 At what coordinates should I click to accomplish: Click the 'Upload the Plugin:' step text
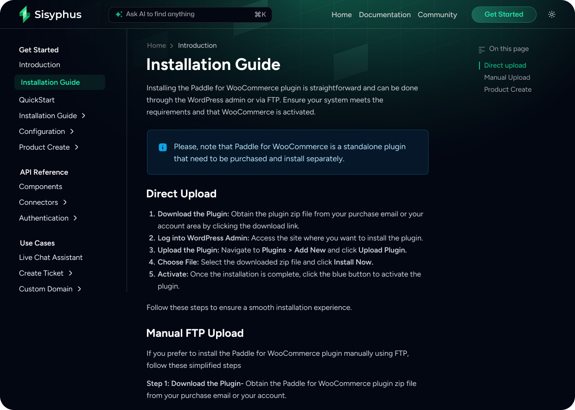point(188,250)
